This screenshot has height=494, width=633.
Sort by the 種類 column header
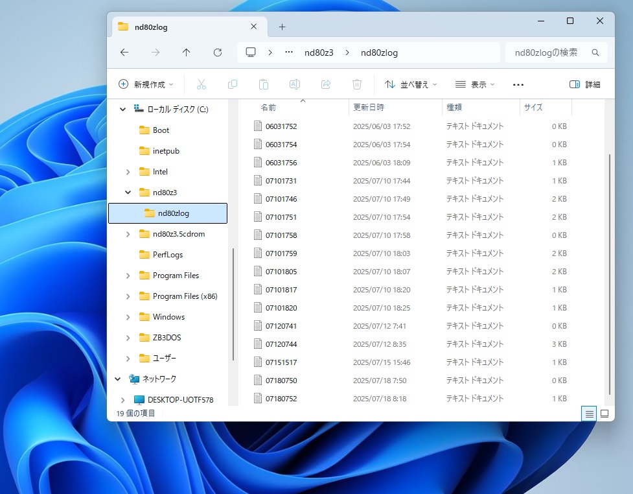click(454, 108)
